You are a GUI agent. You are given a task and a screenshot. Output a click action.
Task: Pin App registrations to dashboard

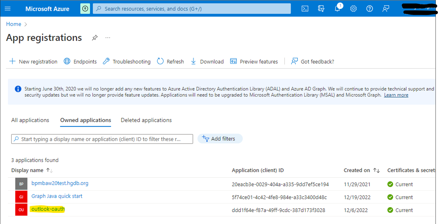coord(95,38)
